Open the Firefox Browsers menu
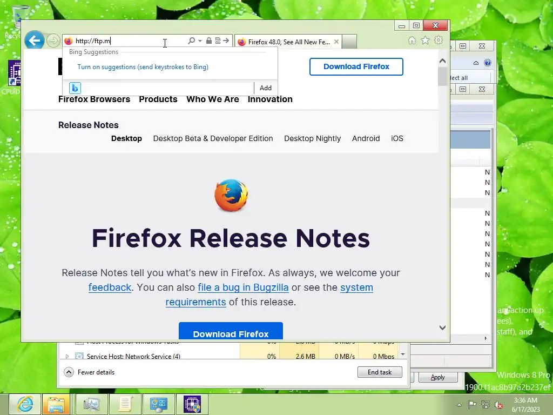Viewport: 553px width, 415px height. (94, 99)
